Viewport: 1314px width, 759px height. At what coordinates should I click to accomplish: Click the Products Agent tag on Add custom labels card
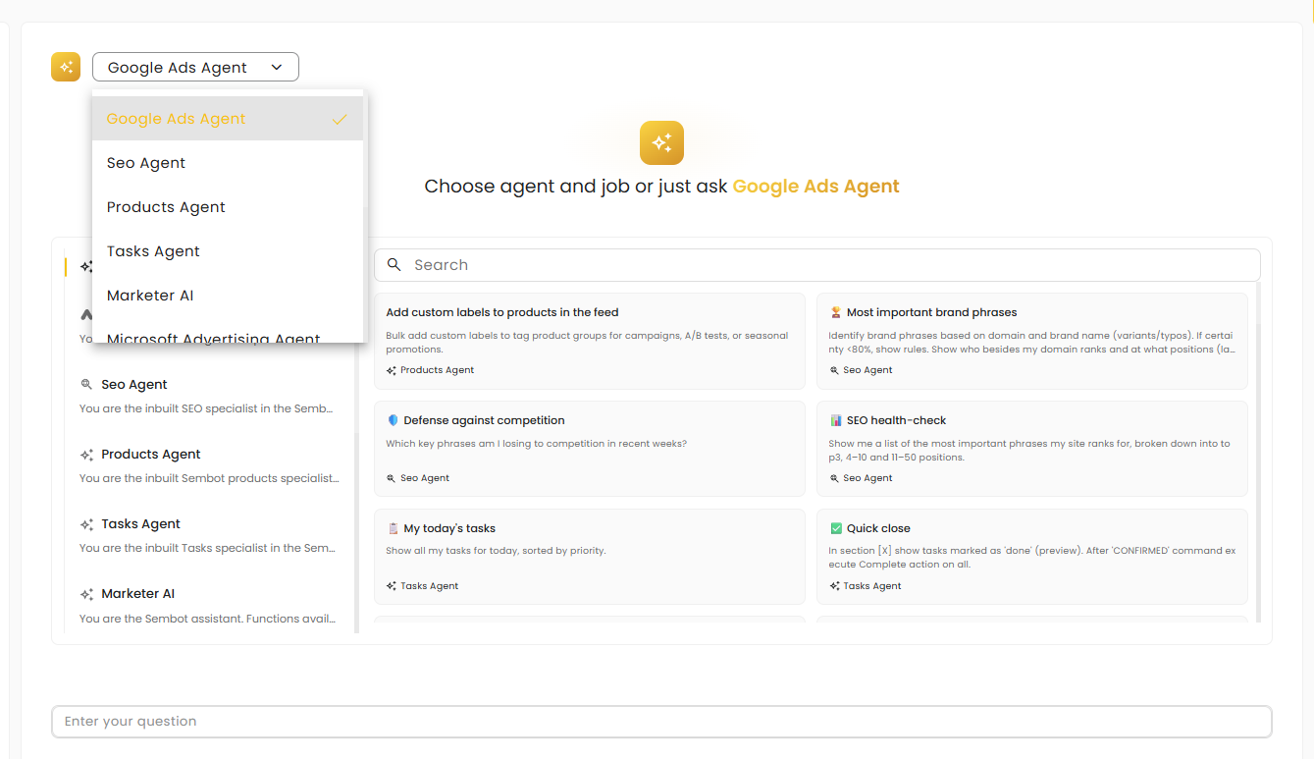[430, 370]
